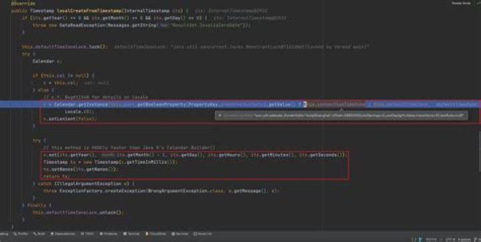
Task: Open the TODO tool window
Action: pyautogui.click(x=88, y=234)
